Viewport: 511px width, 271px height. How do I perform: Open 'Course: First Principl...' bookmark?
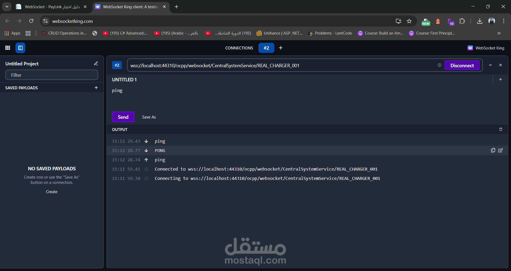[x=432, y=33]
